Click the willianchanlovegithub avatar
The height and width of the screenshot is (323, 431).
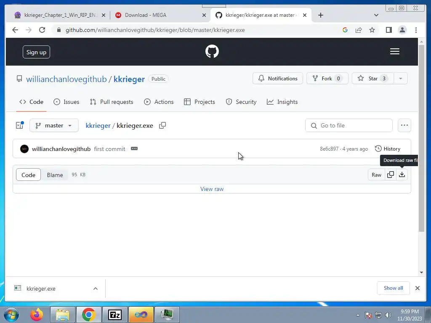tap(24, 149)
